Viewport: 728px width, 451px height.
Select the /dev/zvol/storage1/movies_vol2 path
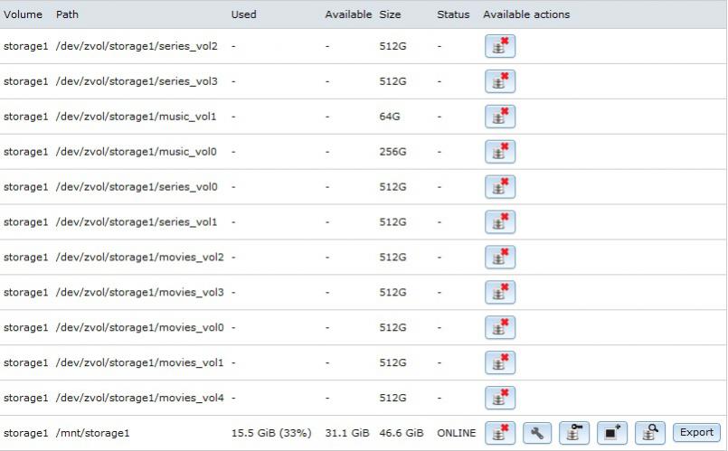(x=140, y=258)
